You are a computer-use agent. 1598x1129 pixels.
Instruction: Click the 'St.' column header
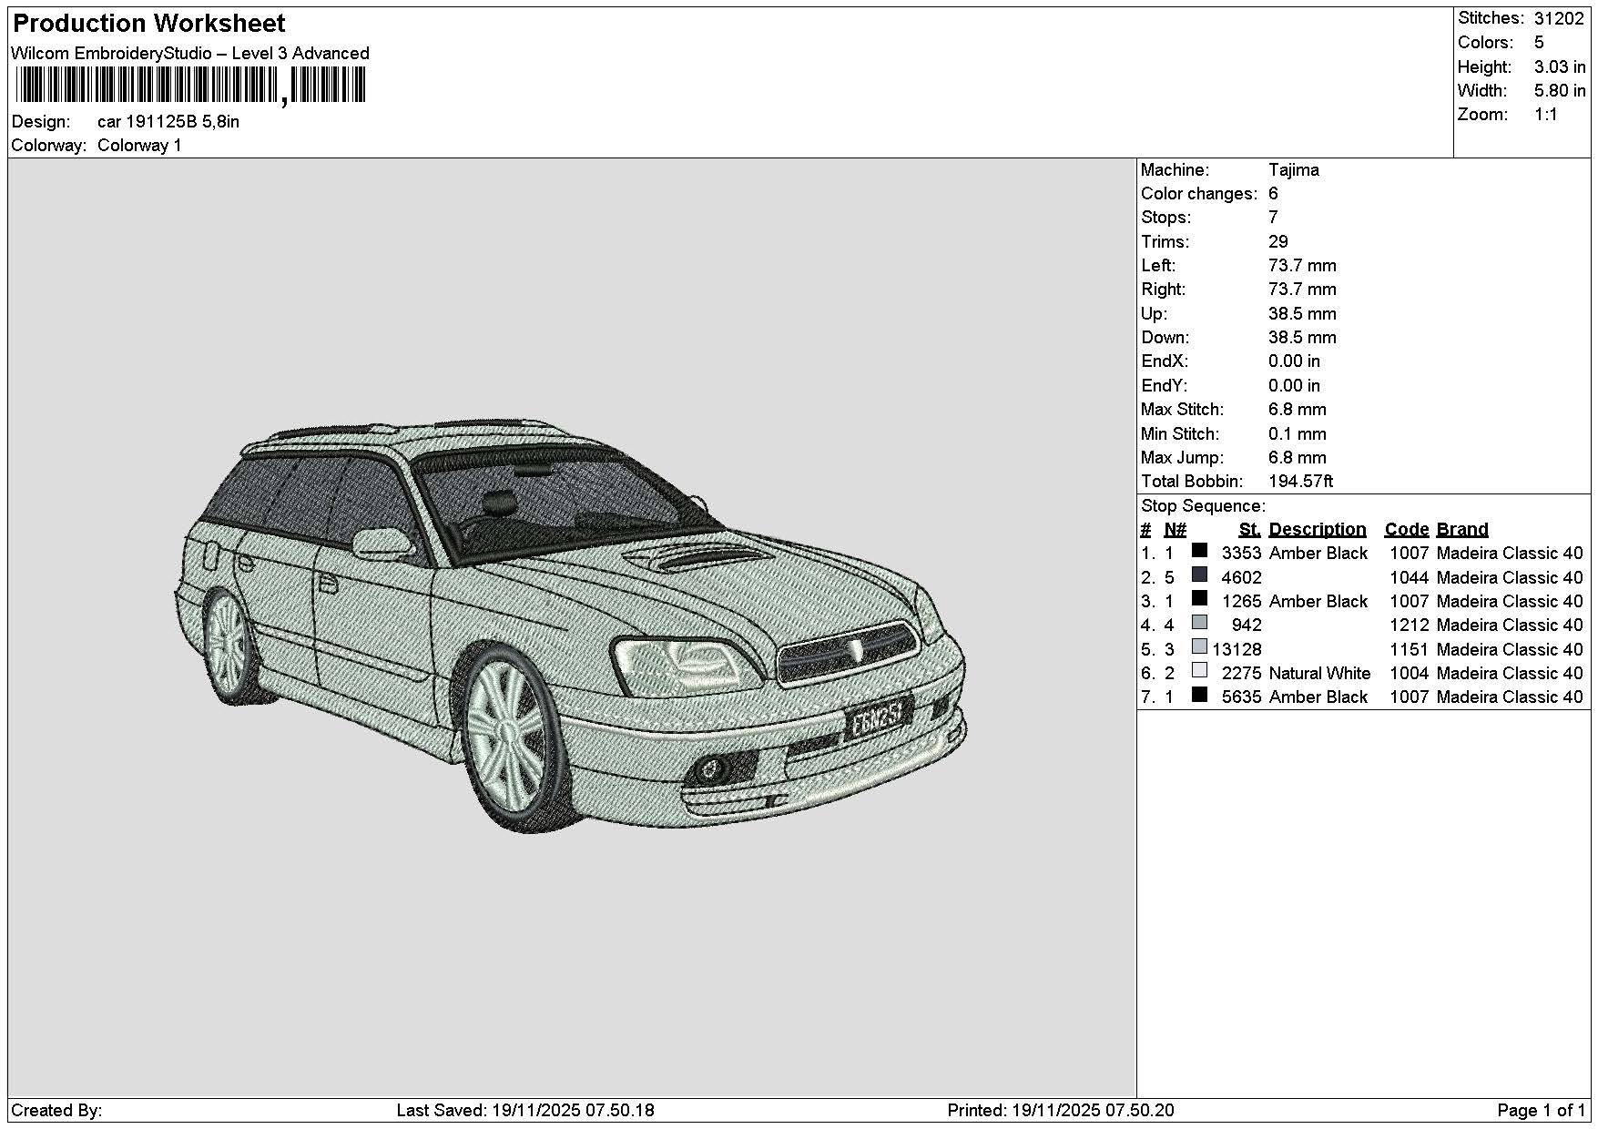tap(1249, 530)
